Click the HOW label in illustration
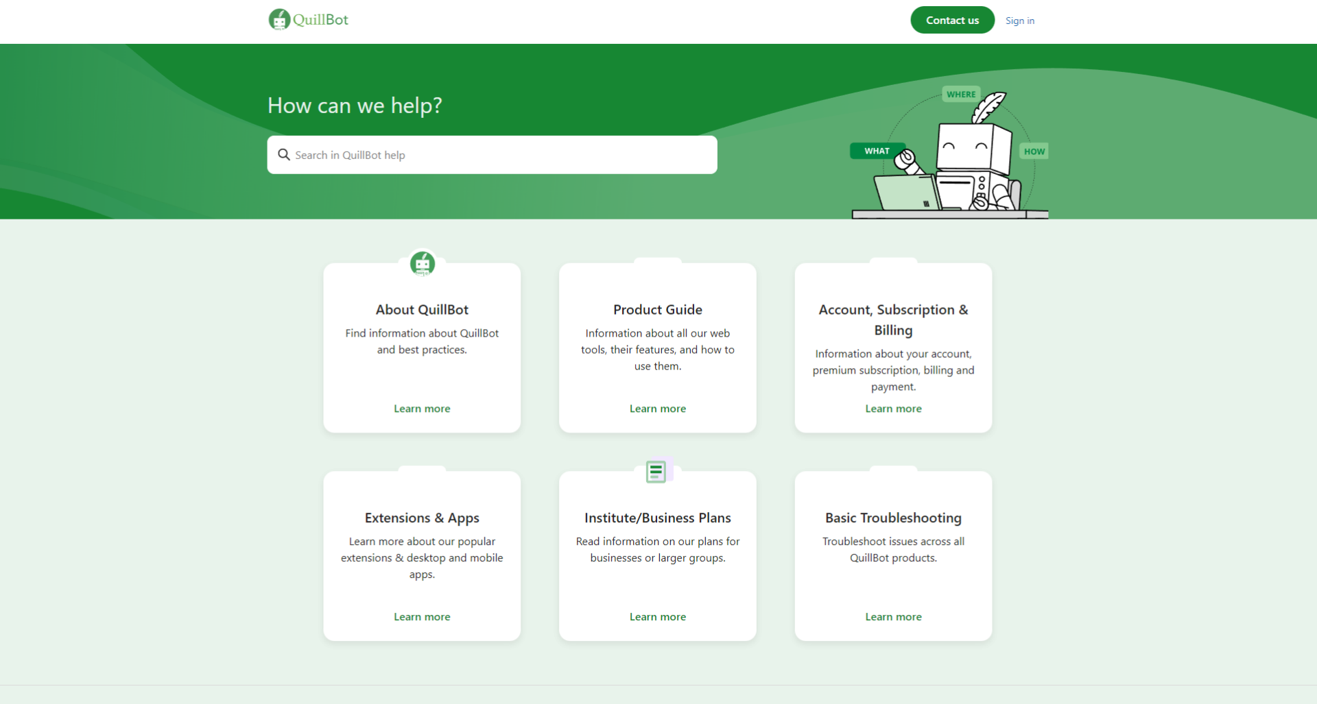This screenshot has height=704, width=1317. [x=1034, y=151]
